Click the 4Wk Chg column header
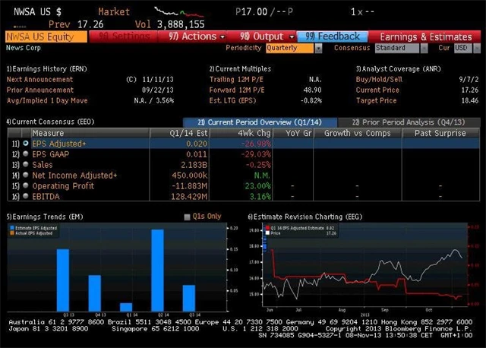The width and height of the screenshot is (486, 348). click(x=241, y=133)
